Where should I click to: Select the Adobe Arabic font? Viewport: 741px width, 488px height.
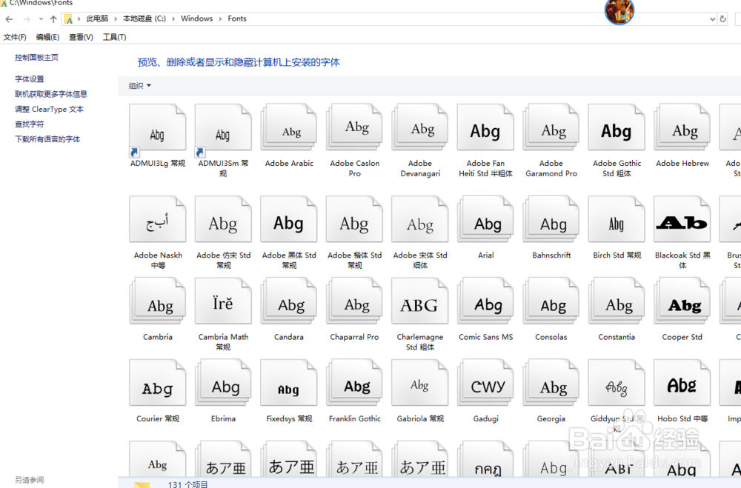tap(289, 127)
